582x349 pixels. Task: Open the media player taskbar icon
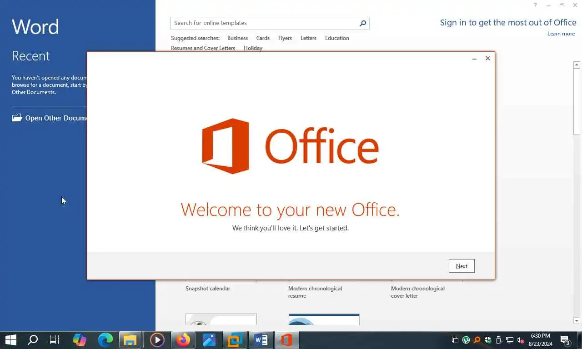pyautogui.click(x=157, y=340)
